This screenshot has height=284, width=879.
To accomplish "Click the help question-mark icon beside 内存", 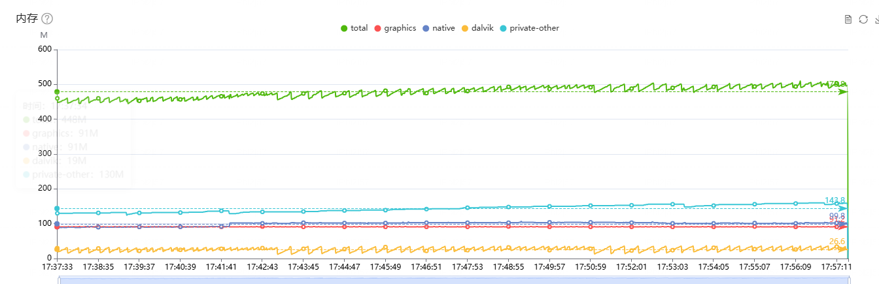I will click(x=47, y=19).
